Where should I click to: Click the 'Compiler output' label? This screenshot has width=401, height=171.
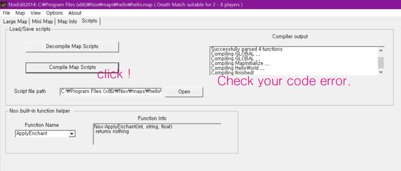(x=290, y=37)
